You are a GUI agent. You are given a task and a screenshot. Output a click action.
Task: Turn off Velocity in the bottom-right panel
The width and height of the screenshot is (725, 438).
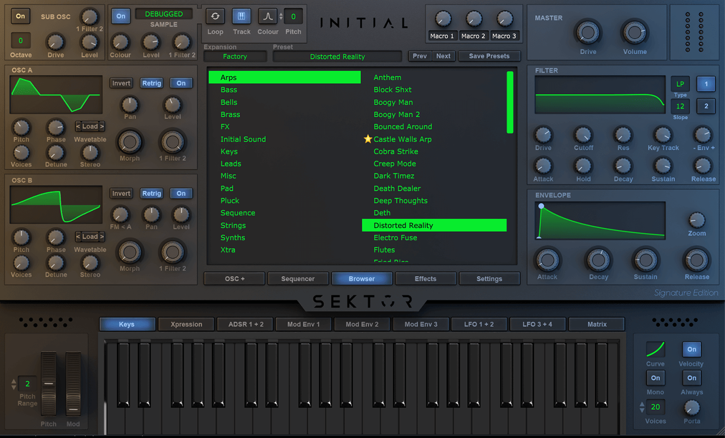pos(691,349)
